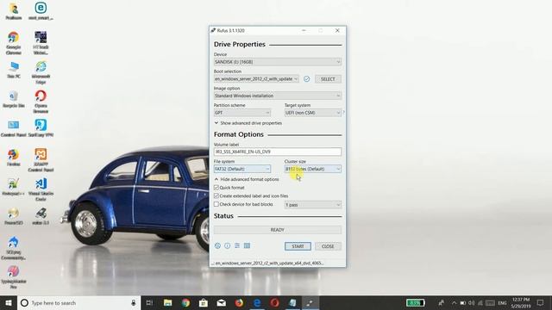552x310 pixels.
Task: Open Windows Start menu
Action: 9,302
